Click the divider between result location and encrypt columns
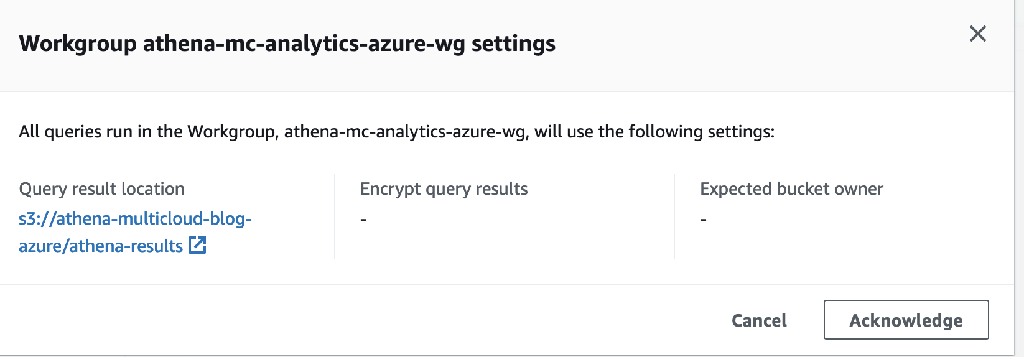The width and height of the screenshot is (1024, 357). click(x=335, y=216)
